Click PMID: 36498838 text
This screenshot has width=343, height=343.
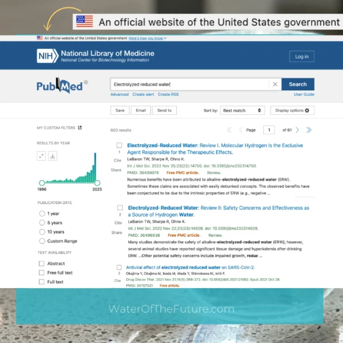144,235
